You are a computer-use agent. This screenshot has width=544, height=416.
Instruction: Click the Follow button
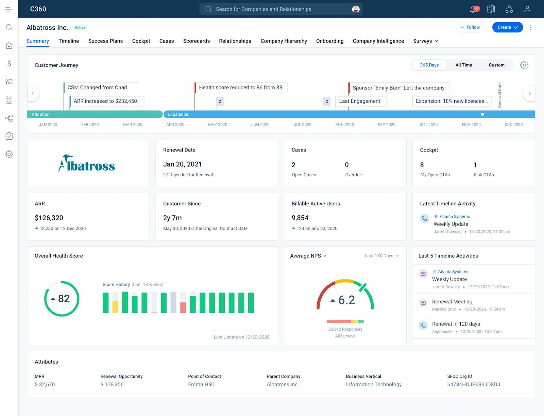471,27
